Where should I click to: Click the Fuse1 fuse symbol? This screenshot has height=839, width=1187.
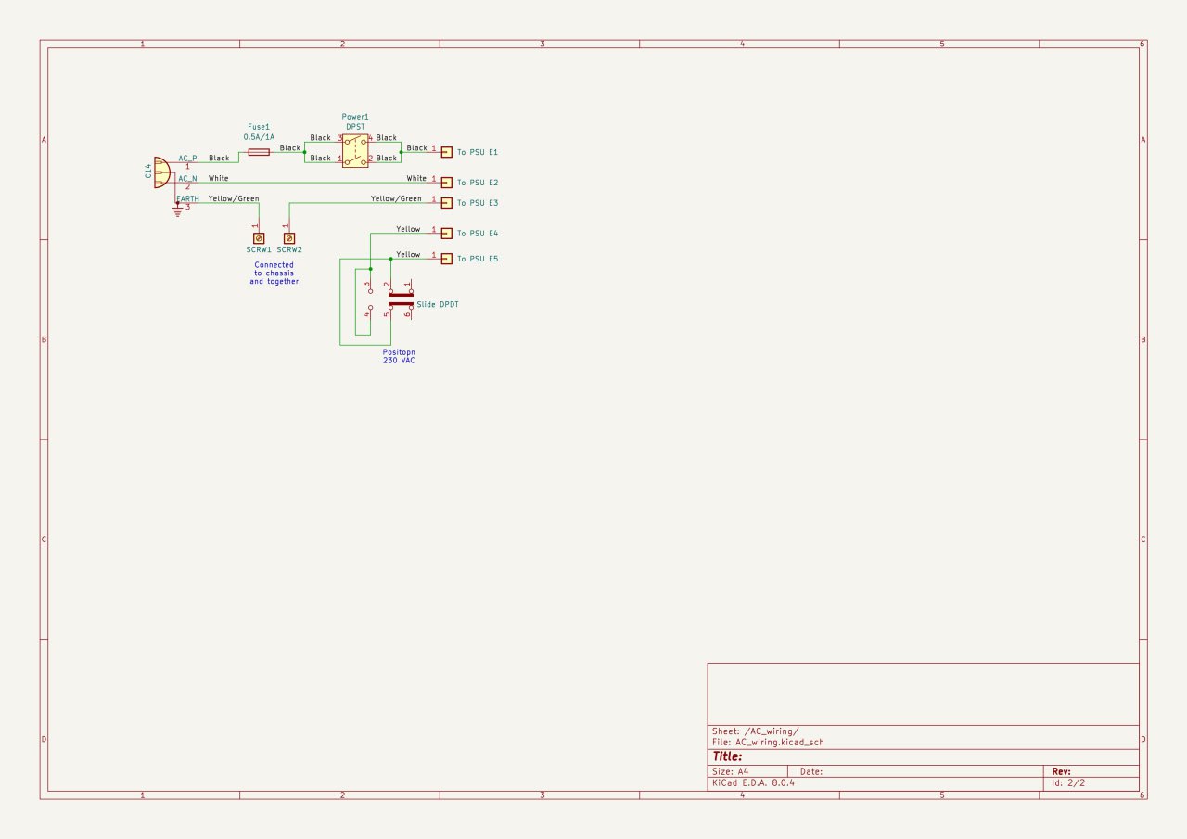pos(259,151)
